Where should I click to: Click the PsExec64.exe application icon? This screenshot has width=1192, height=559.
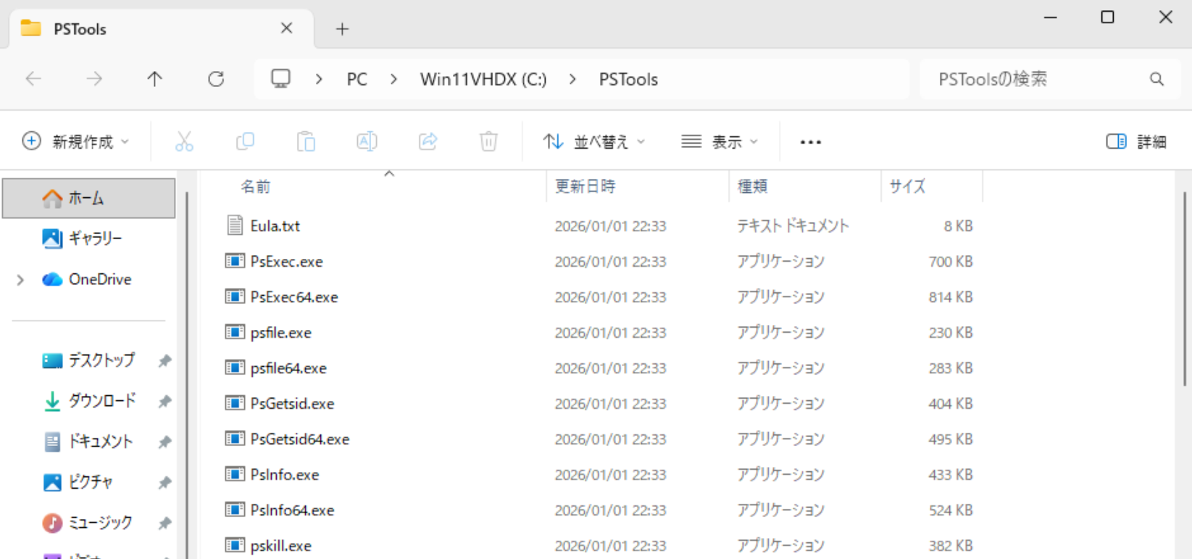[x=234, y=297]
